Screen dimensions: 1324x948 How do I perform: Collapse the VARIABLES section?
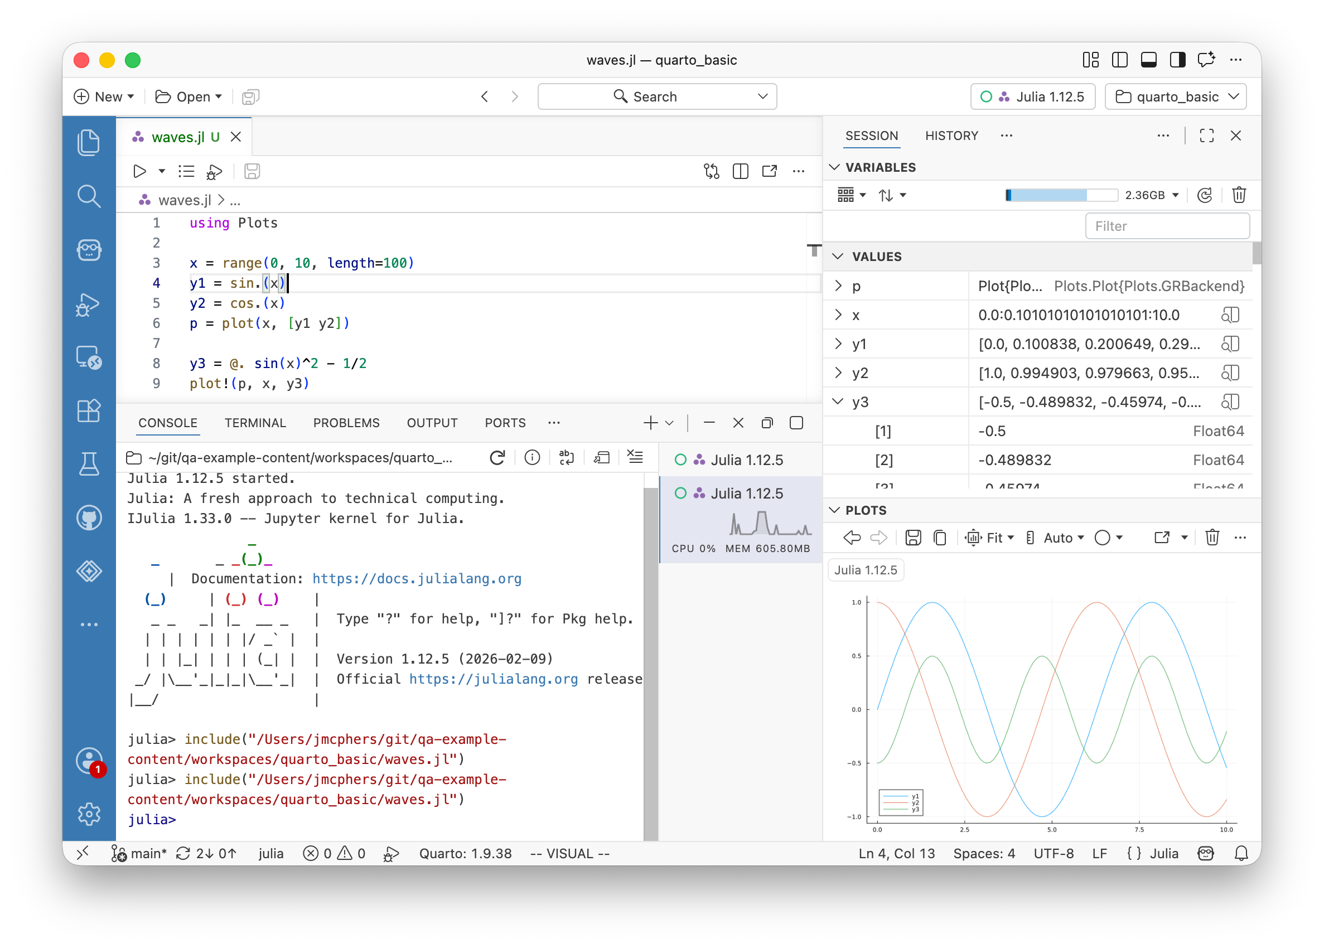pos(835,167)
